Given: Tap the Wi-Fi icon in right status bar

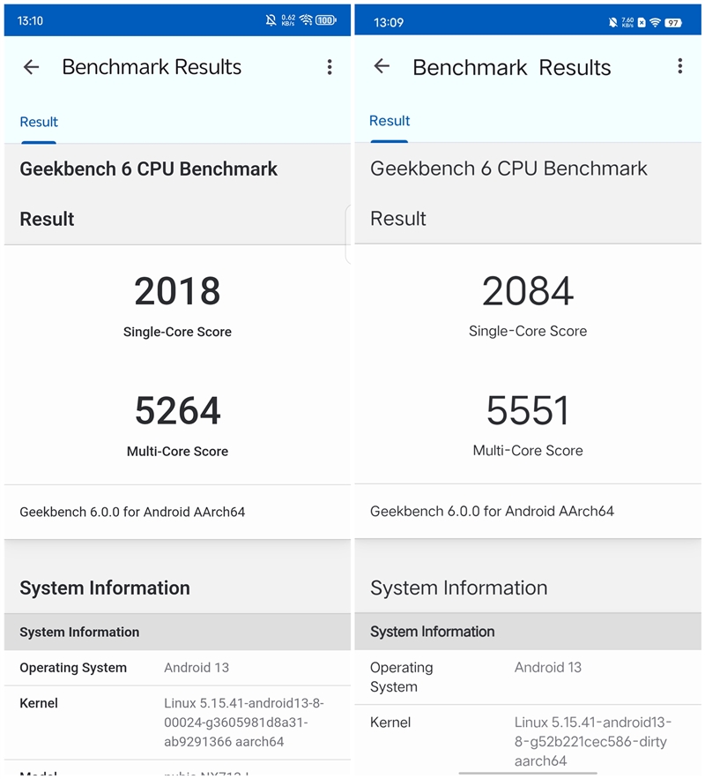Looking at the screenshot, I should (655, 22).
